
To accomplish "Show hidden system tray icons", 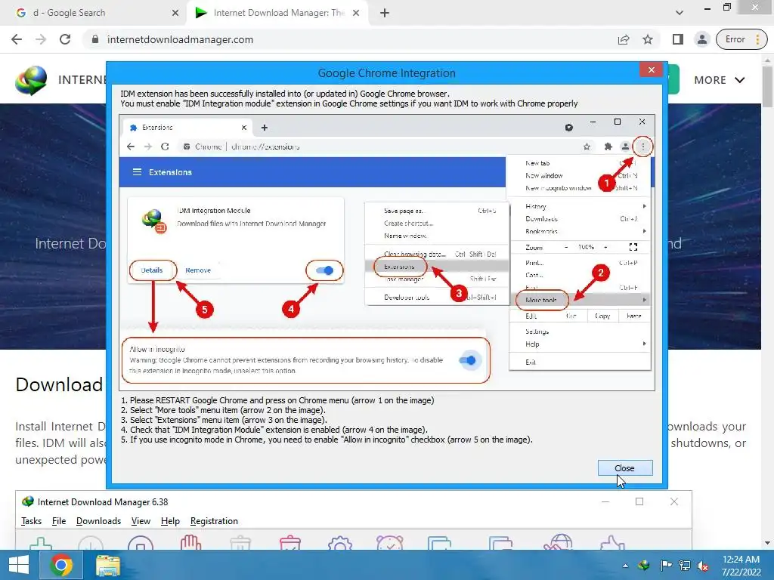I will coord(625,566).
